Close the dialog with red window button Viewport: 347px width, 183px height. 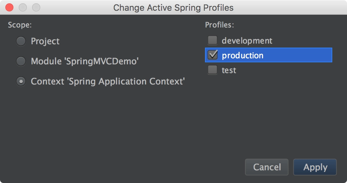click(9, 7)
